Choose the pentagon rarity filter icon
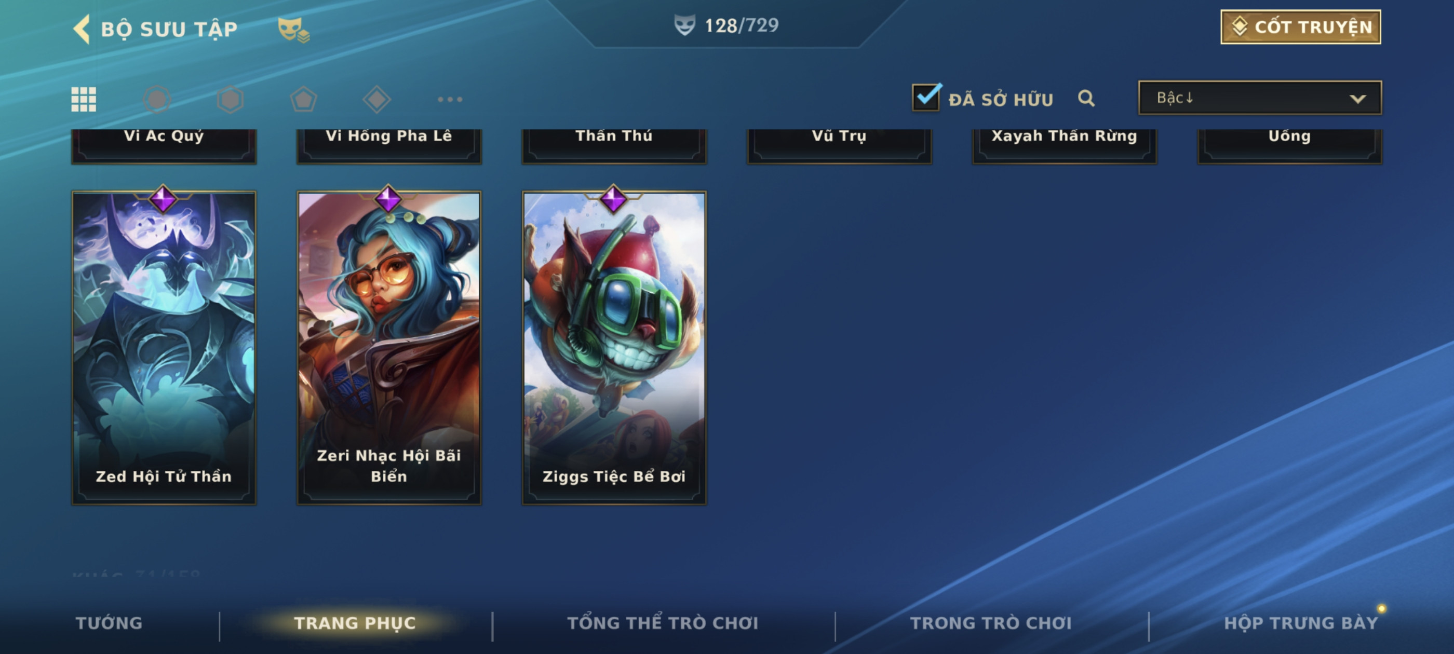The height and width of the screenshot is (654, 1454). point(304,99)
